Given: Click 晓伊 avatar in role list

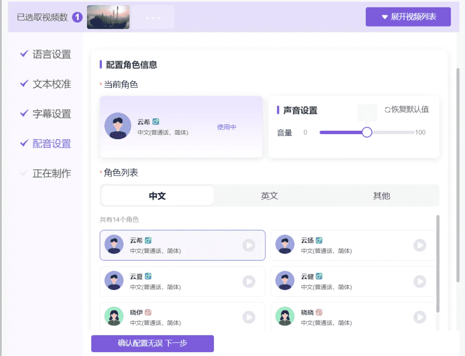Looking at the screenshot, I should (114, 316).
